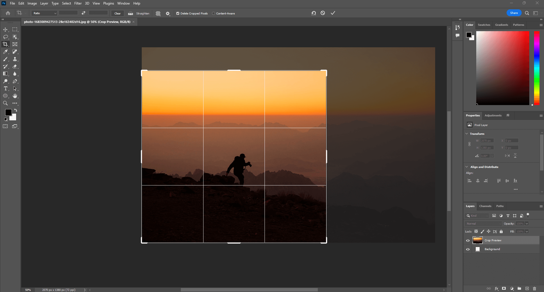Select the Horizontal Type tool
The width and height of the screenshot is (544, 292).
tap(5, 89)
